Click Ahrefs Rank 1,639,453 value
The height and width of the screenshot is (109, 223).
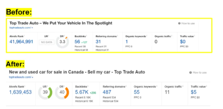tap(21, 92)
